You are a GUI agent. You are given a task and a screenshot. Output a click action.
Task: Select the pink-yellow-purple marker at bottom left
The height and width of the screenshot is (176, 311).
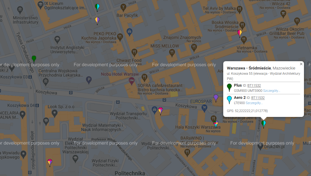(x=50, y=163)
